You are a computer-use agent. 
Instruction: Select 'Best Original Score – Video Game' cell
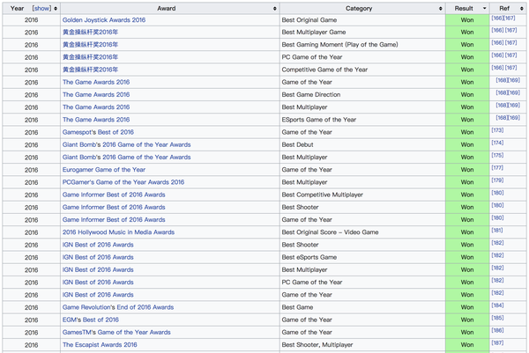[x=362, y=232]
